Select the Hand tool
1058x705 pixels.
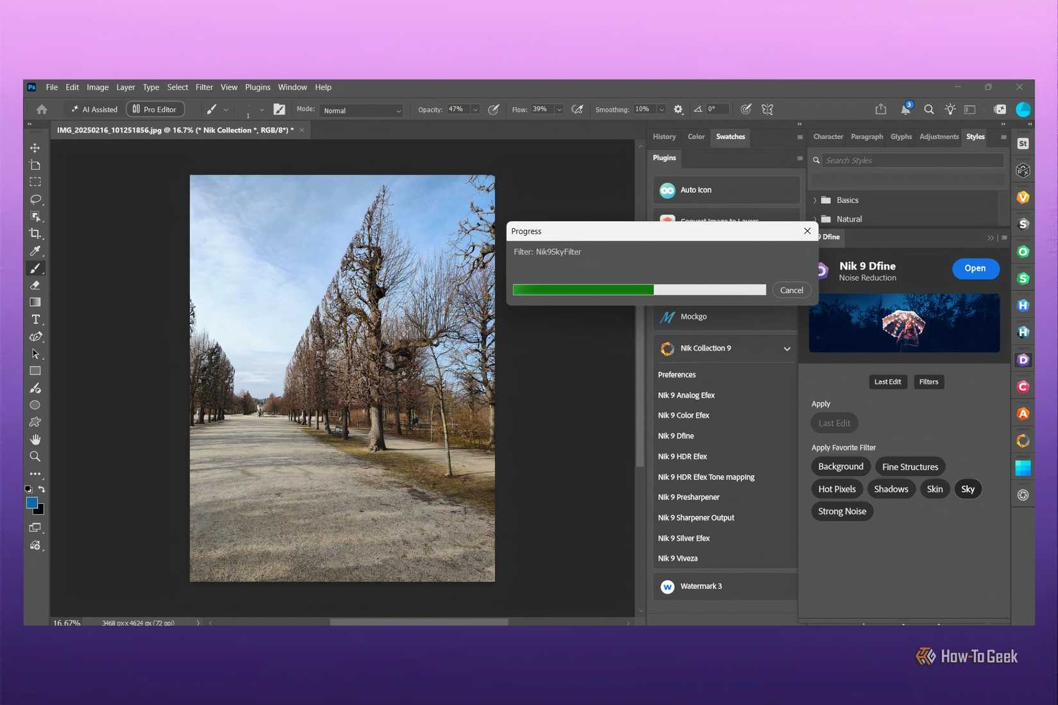pos(35,439)
